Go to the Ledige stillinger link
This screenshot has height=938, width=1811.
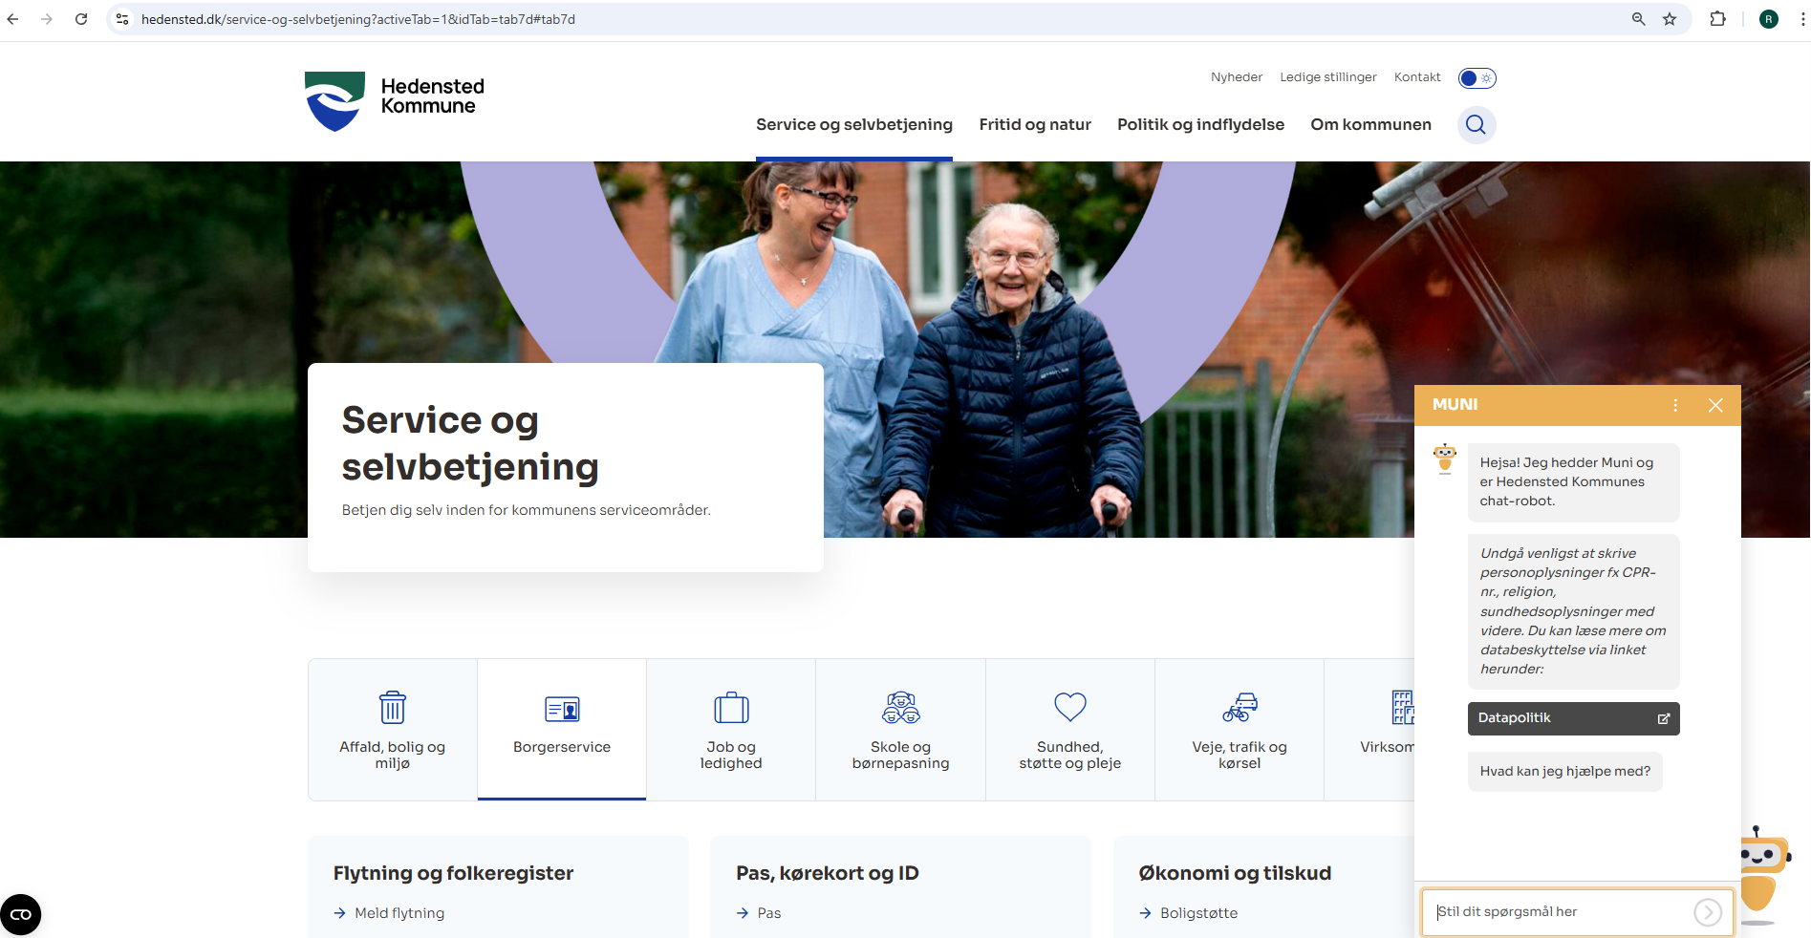1327,77
